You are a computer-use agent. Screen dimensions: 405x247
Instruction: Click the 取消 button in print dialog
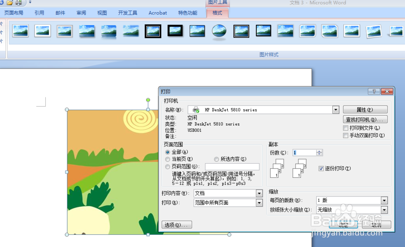tap(376, 225)
